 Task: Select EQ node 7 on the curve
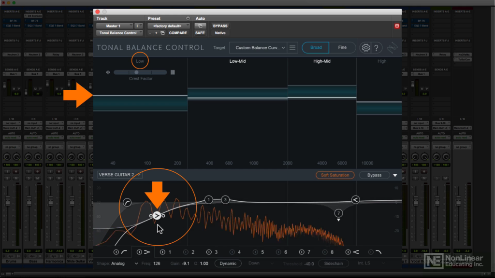[x=338, y=213]
